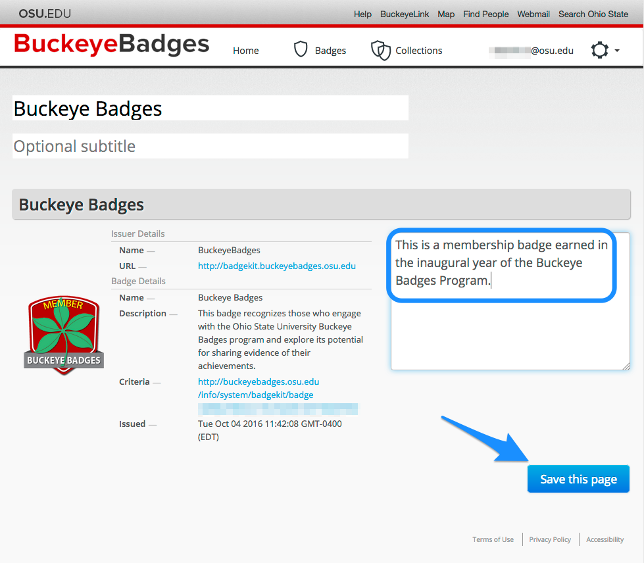Open the Collections menu item
The width and height of the screenshot is (644, 563).
pyautogui.click(x=418, y=51)
